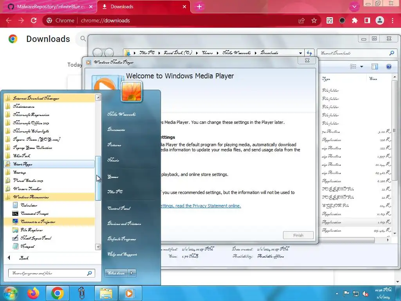Toggle Chrome side panel icon
The image size is (401, 301).
click(x=367, y=20)
